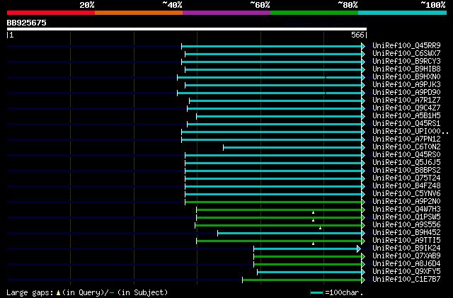
Task: Select the UniRef100_C5YNV6 label
Action: click(406, 194)
